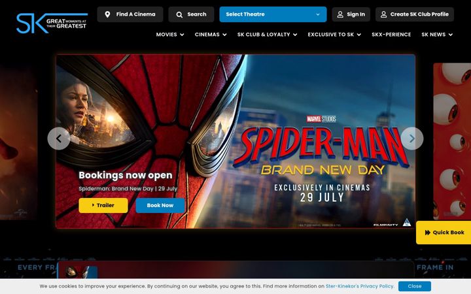Go to previous slide with left arrow
471x294 pixels.
(59, 139)
